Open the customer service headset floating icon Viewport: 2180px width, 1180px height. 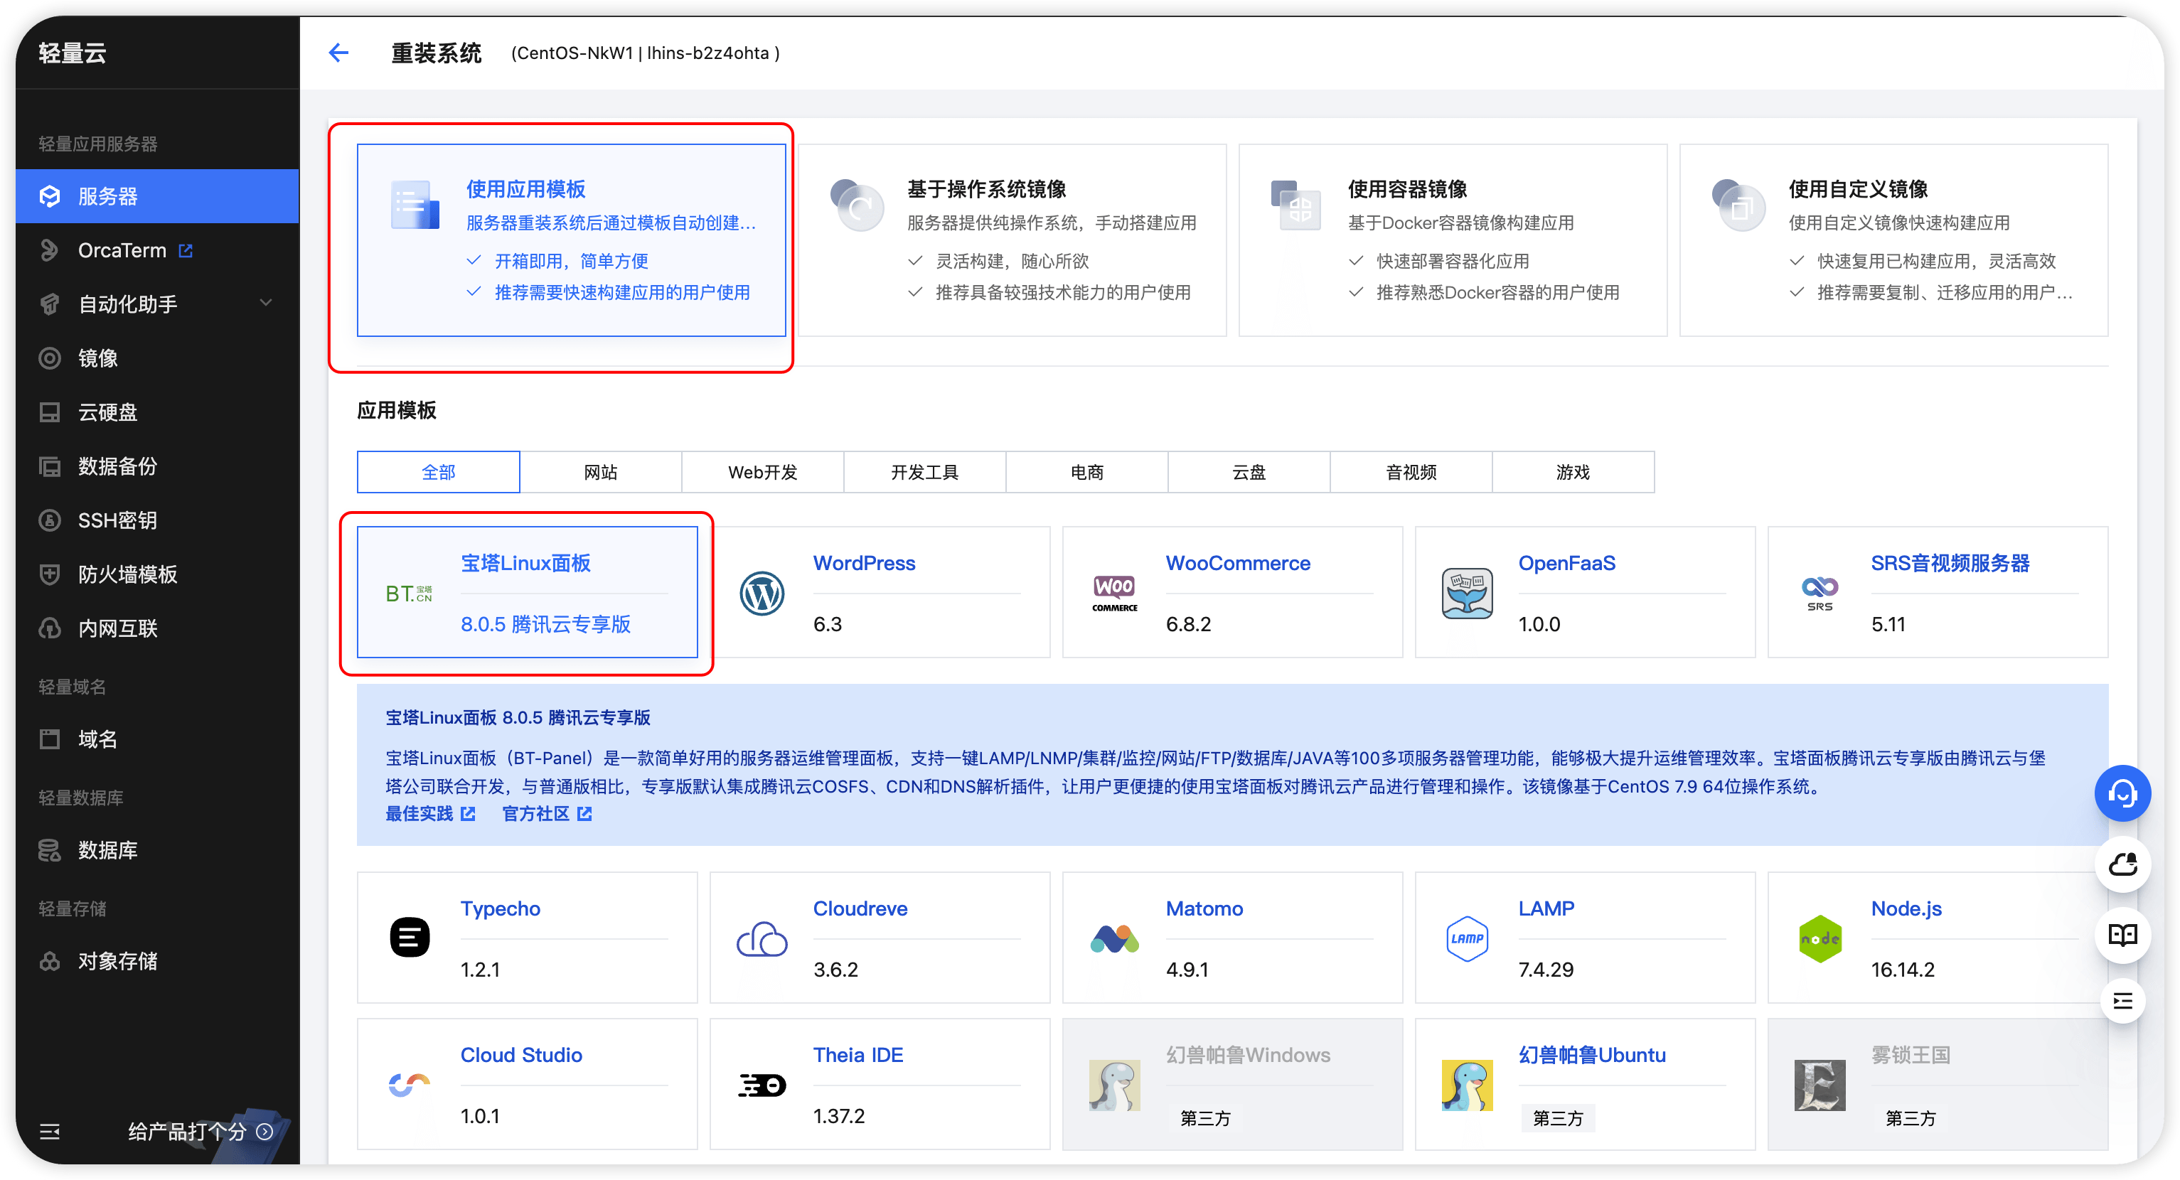pyautogui.click(x=2122, y=793)
